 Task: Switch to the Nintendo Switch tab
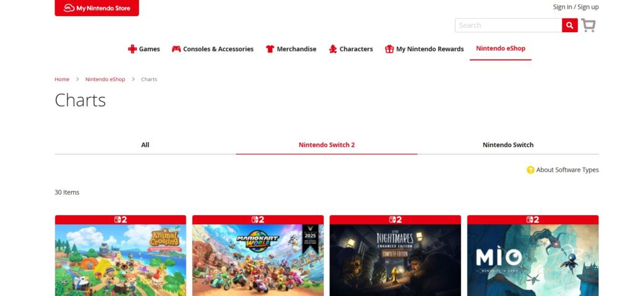coord(508,145)
